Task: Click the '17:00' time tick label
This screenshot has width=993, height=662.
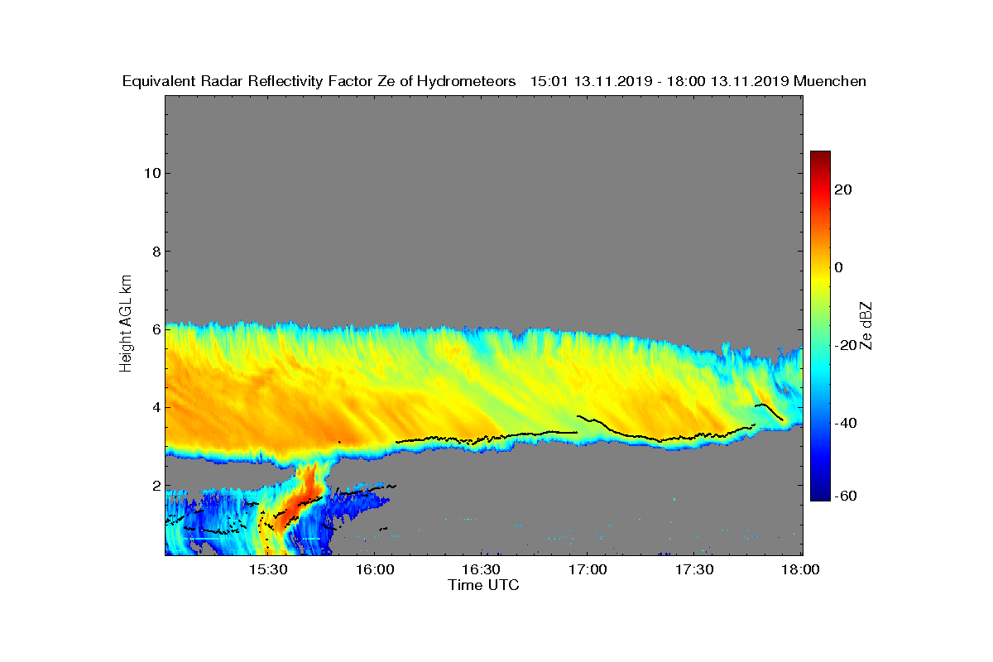Action: coord(588,570)
